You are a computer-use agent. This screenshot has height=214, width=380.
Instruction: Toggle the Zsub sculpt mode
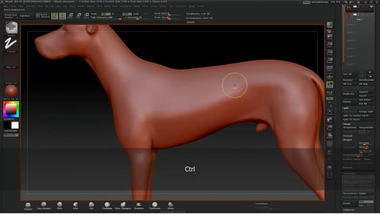tap(136, 14)
